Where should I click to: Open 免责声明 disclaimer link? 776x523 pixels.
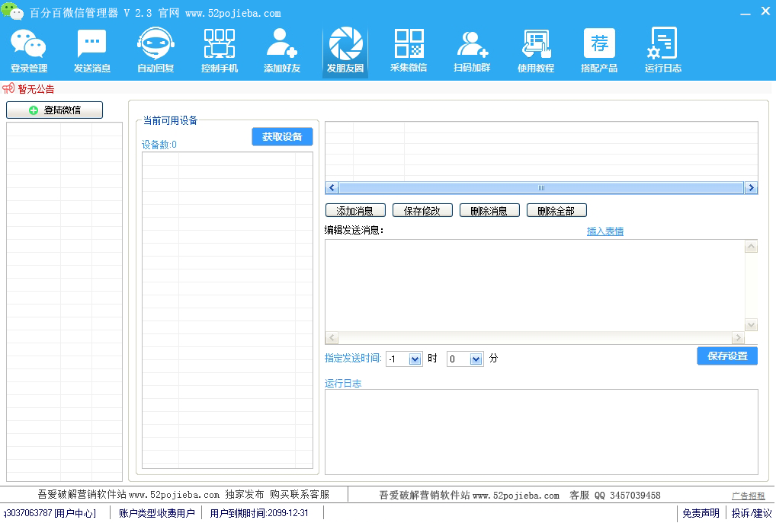point(701,513)
